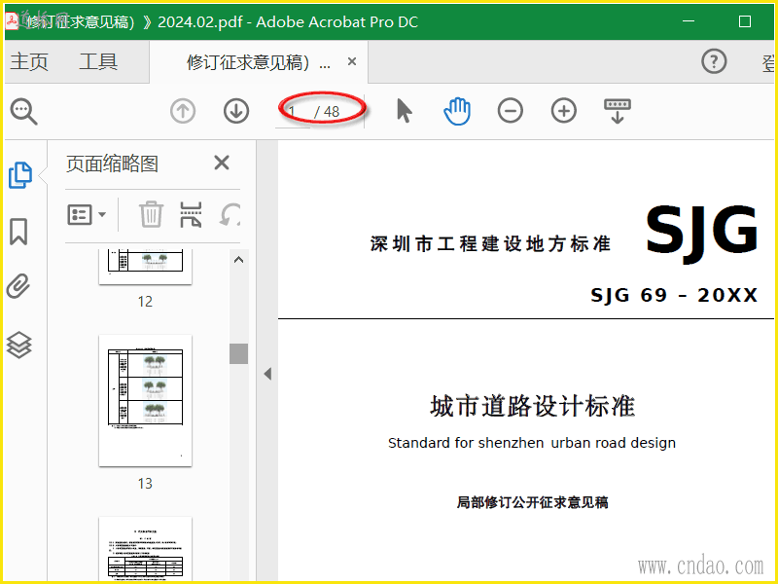The image size is (778, 584).
Task: Click the thumbnail panel scrollbar handle
Action: click(238, 353)
